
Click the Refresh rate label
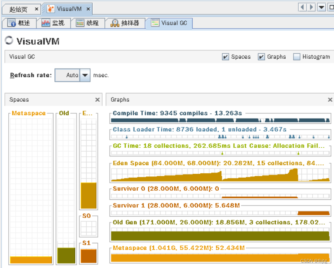[31, 75]
